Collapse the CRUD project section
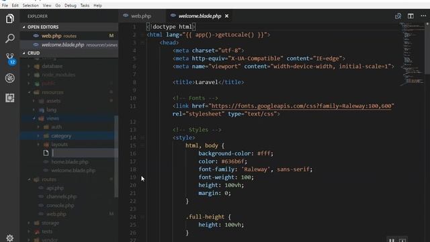The width and height of the screenshot is (430, 242). click(x=69, y=53)
